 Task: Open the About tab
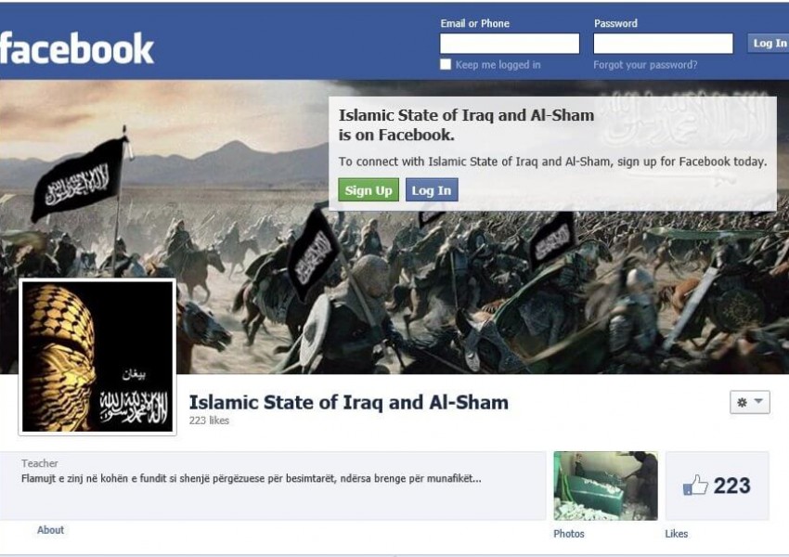coord(50,530)
